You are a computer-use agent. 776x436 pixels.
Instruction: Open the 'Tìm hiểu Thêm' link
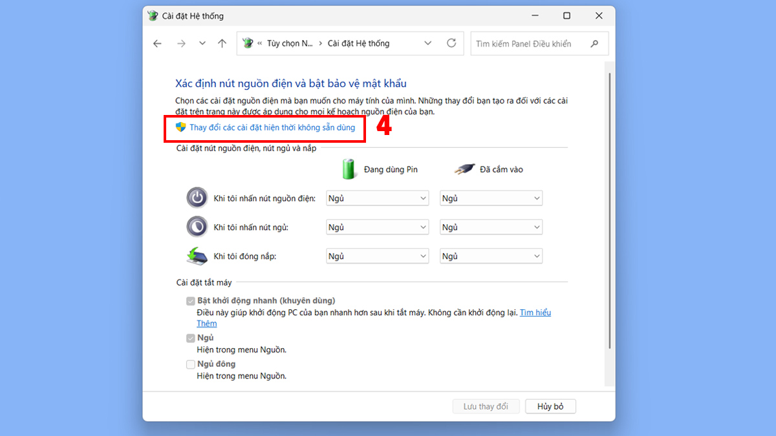[x=535, y=312]
